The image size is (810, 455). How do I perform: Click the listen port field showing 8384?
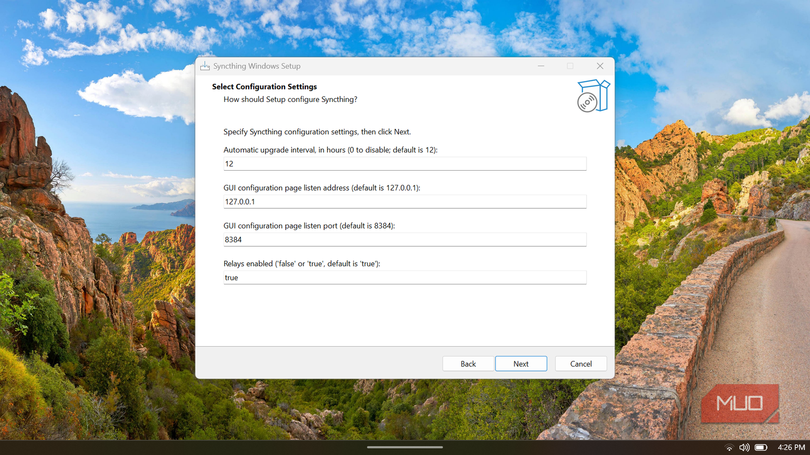pyautogui.click(x=405, y=239)
